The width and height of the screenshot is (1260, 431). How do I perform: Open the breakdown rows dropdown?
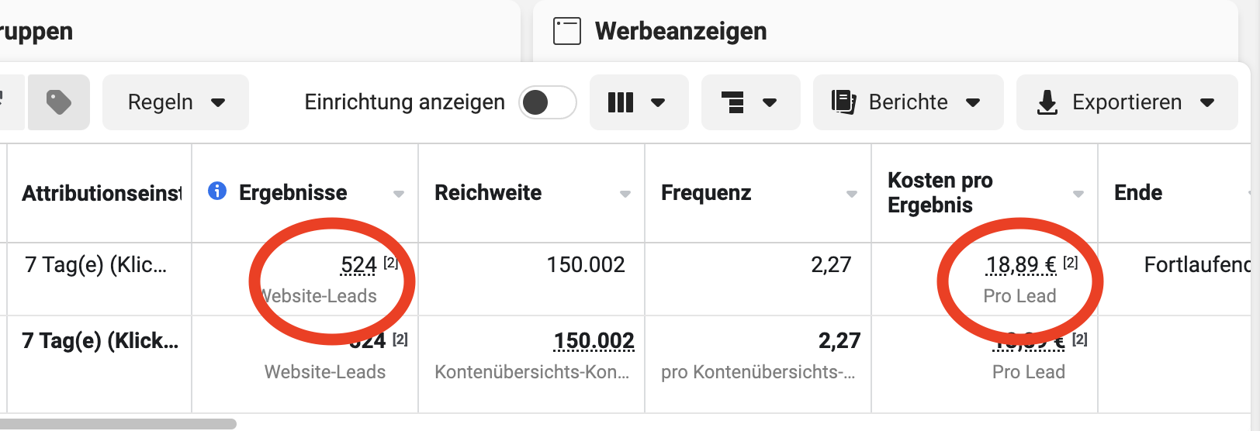750,102
